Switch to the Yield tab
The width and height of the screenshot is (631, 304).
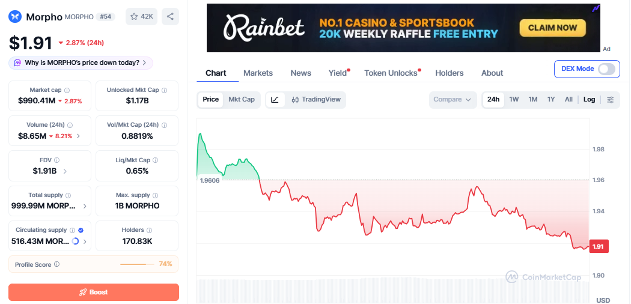338,73
